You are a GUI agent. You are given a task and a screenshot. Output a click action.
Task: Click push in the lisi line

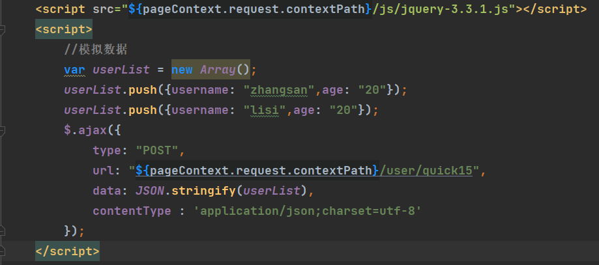coord(143,110)
